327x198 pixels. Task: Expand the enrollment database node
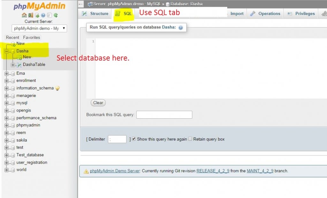click(x=7, y=81)
